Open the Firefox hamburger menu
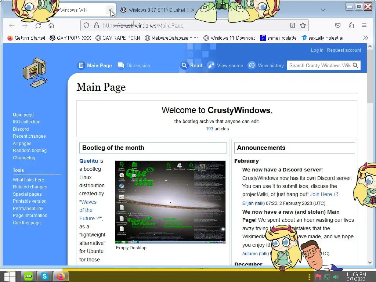The image size is (376, 282). click(364, 25)
